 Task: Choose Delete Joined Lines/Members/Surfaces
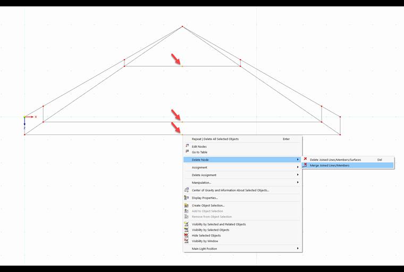[348, 160]
